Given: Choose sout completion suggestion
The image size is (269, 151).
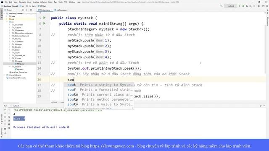Looking at the screenshot, I should 99,85.
